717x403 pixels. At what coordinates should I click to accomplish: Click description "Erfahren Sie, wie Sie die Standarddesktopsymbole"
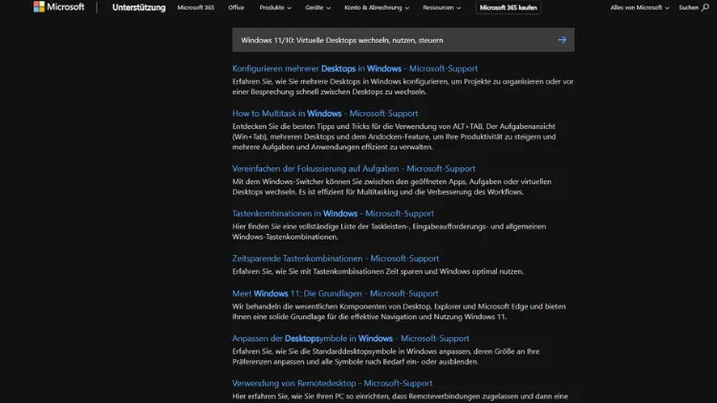[386, 356]
